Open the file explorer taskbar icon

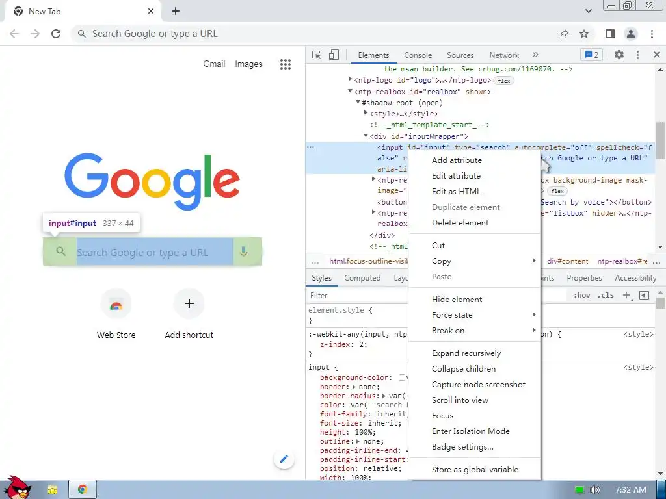tap(52, 490)
